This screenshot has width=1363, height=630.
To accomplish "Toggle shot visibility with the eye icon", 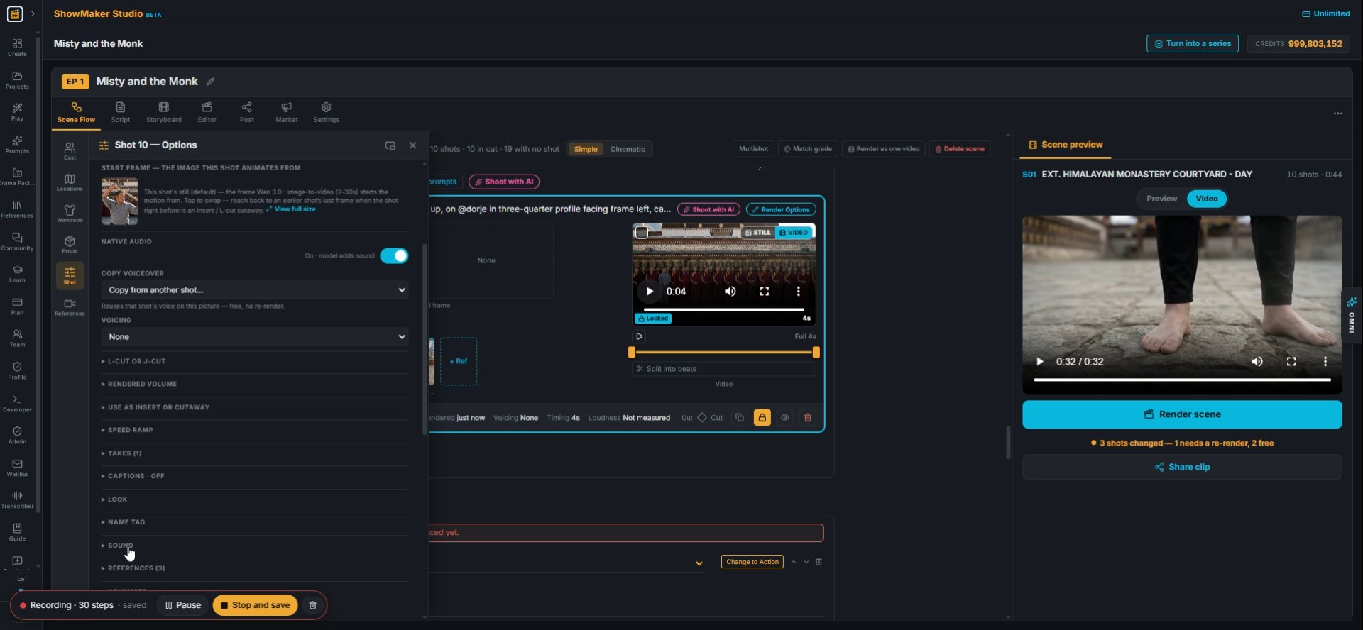I will [784, 418].
